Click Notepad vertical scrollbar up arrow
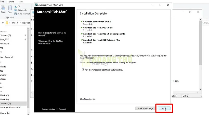Screen dimensions: 209x115 (201, 20)
